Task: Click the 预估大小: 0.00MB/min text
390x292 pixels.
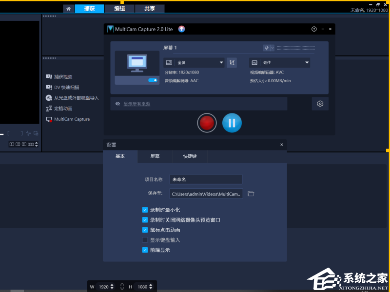Action: point(271,81)
